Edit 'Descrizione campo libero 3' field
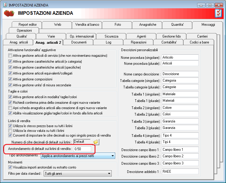The image size is (226, 183). point(180,163)
